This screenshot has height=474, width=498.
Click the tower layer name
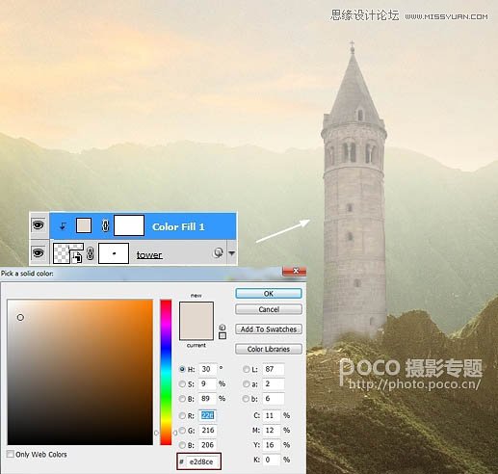pyautogui.click(x=149, y=254)
